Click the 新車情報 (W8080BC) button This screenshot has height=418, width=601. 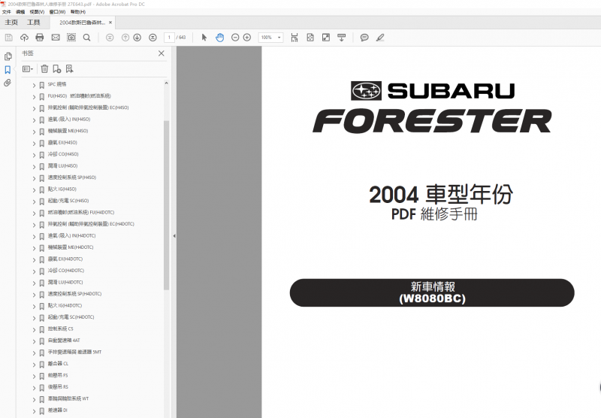pyautogui.click(x=432, y=292)
